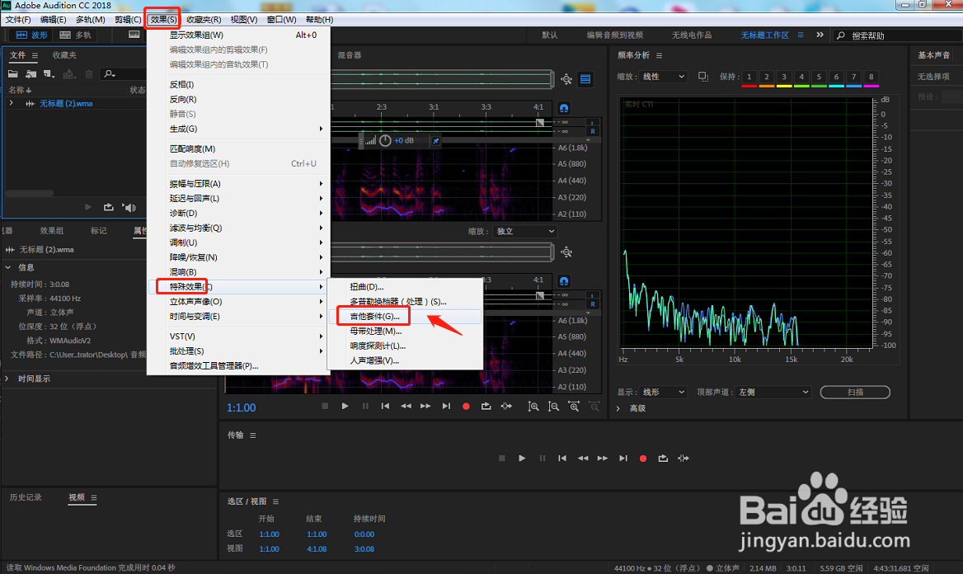963x574 pixels.
Task: Toggle hold button 1 in frequency analysis
Action: click(749, 77)
